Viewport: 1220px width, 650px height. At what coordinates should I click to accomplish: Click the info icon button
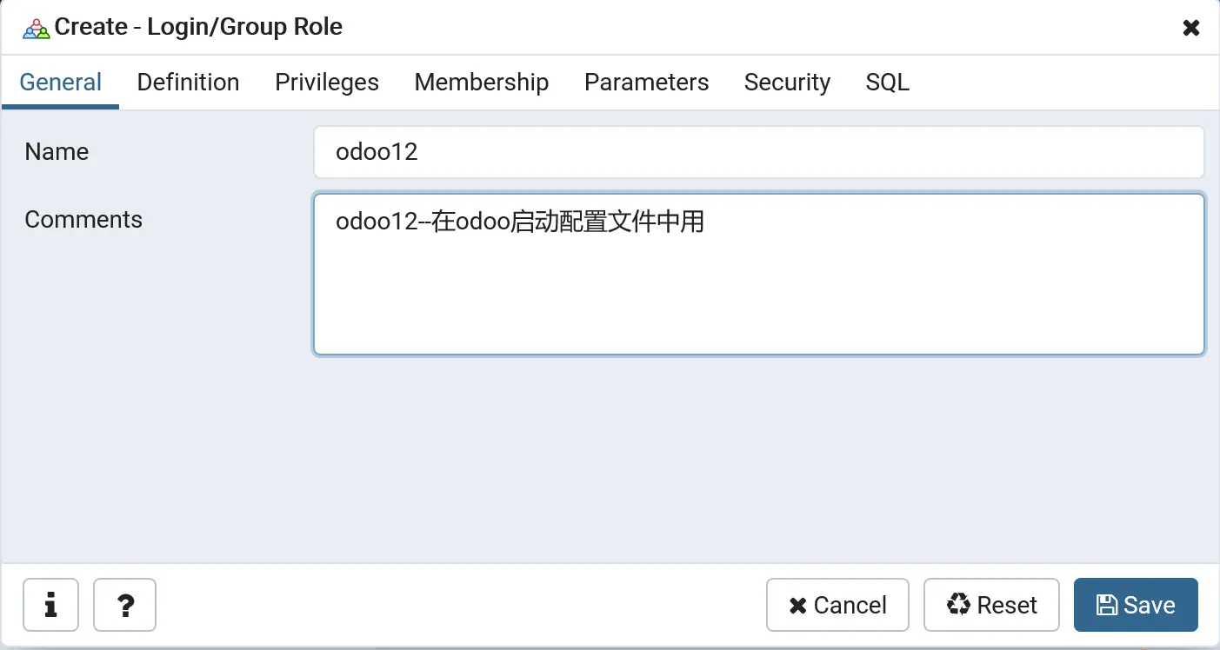click(x=50, y=605)
